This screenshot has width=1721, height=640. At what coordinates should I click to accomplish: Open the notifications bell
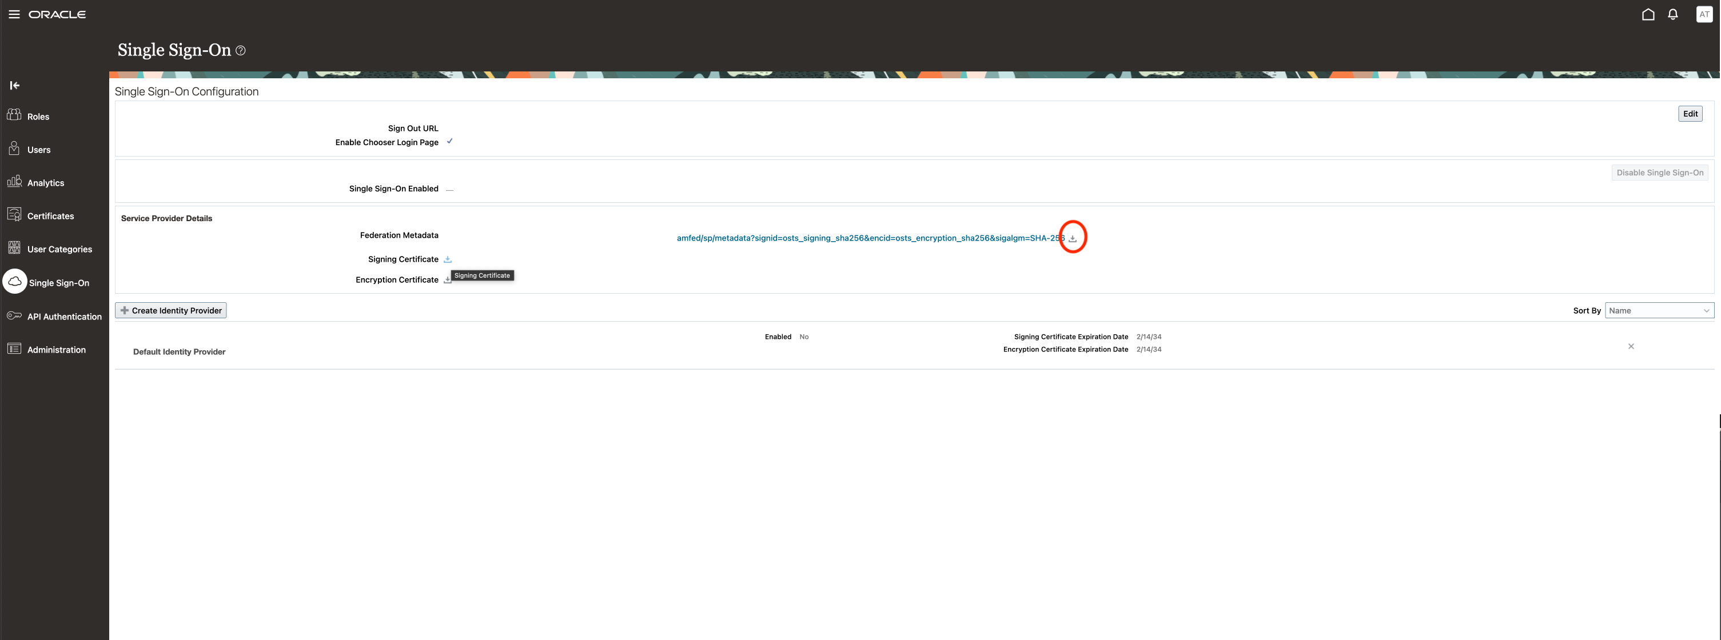(1672, 14)
